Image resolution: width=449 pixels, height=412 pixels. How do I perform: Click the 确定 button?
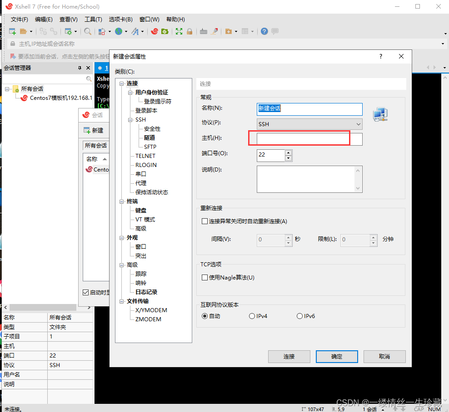pos(337,357)
